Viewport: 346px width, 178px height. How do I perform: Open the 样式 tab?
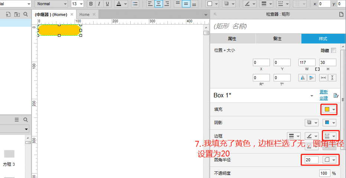(x=323, y=39)
